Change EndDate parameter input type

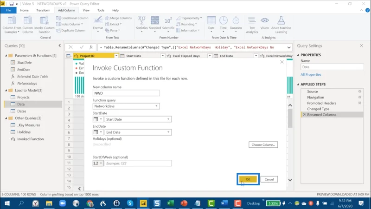point(98,132)
